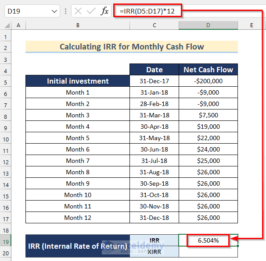Click the Month 12 cash flow $26,000
Screen dimensions: 266x261
coord(208,218)
